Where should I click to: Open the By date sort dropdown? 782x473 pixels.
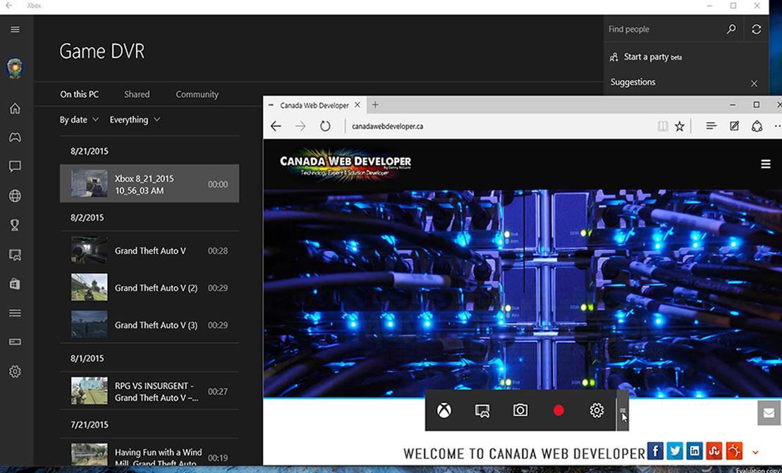click(x=79, y=120)
